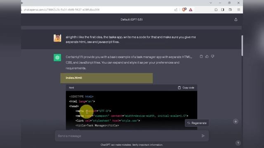This screenshot has height=148, width=264.
Task: Click the ChatGPT logo avatar beside the response
Action: pos(57,58)
